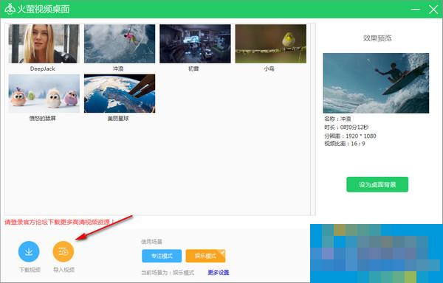Click the DeepJack caption text

(43, 69)
